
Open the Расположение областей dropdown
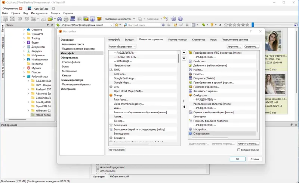click(x=120, y=19)
